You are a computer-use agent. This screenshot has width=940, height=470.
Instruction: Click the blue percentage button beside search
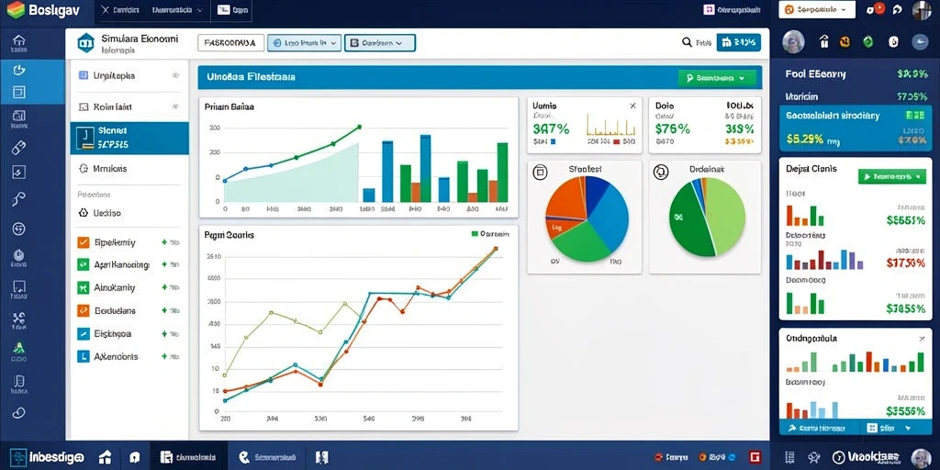pos(739,42)
